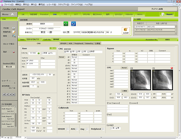Click the Report button
This screenshot has height=139, width=181.
coord(167,14)
